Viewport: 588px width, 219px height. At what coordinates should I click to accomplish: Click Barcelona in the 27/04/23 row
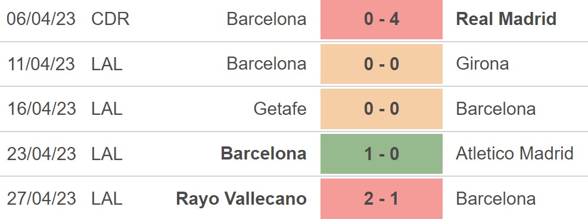click(496, 198)
